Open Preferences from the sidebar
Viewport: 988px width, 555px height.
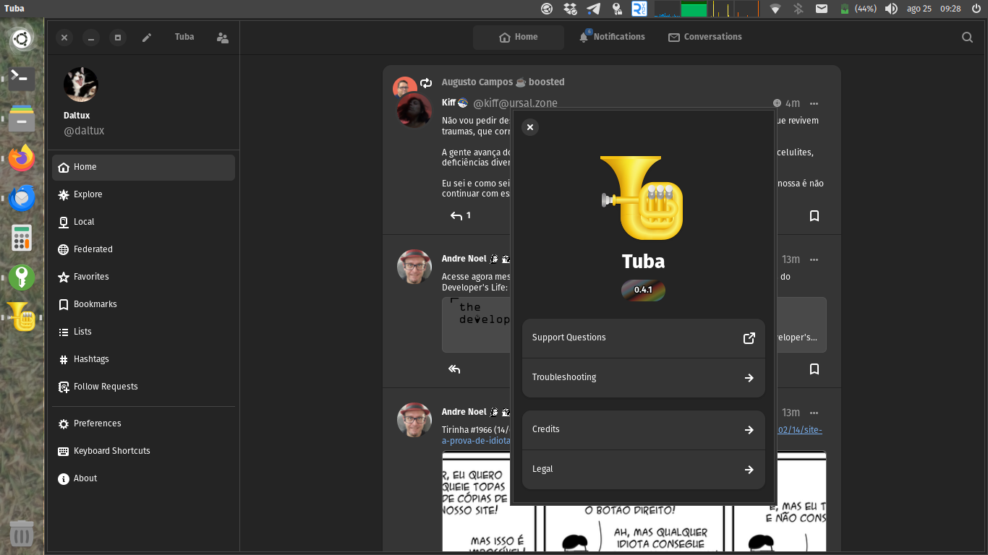coord(97,423)
